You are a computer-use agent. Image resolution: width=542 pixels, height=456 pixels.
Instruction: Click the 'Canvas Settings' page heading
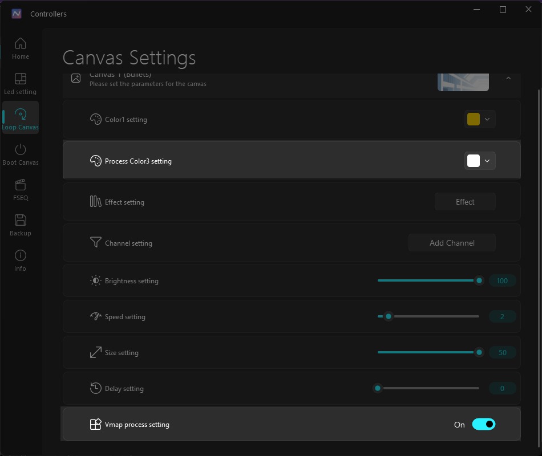(129, 58)
